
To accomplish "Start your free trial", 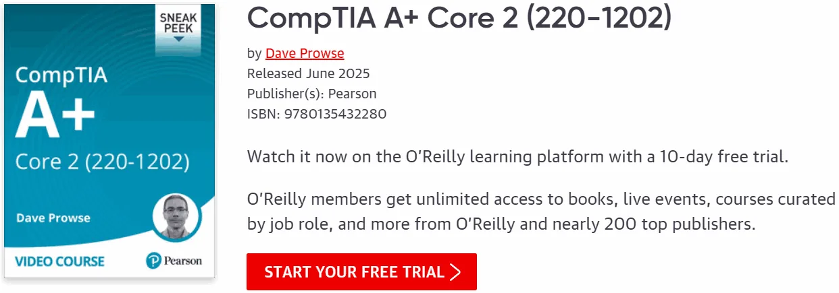I will (x=361, y=272).
